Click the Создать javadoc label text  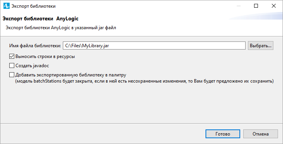(x=32, y=66)
